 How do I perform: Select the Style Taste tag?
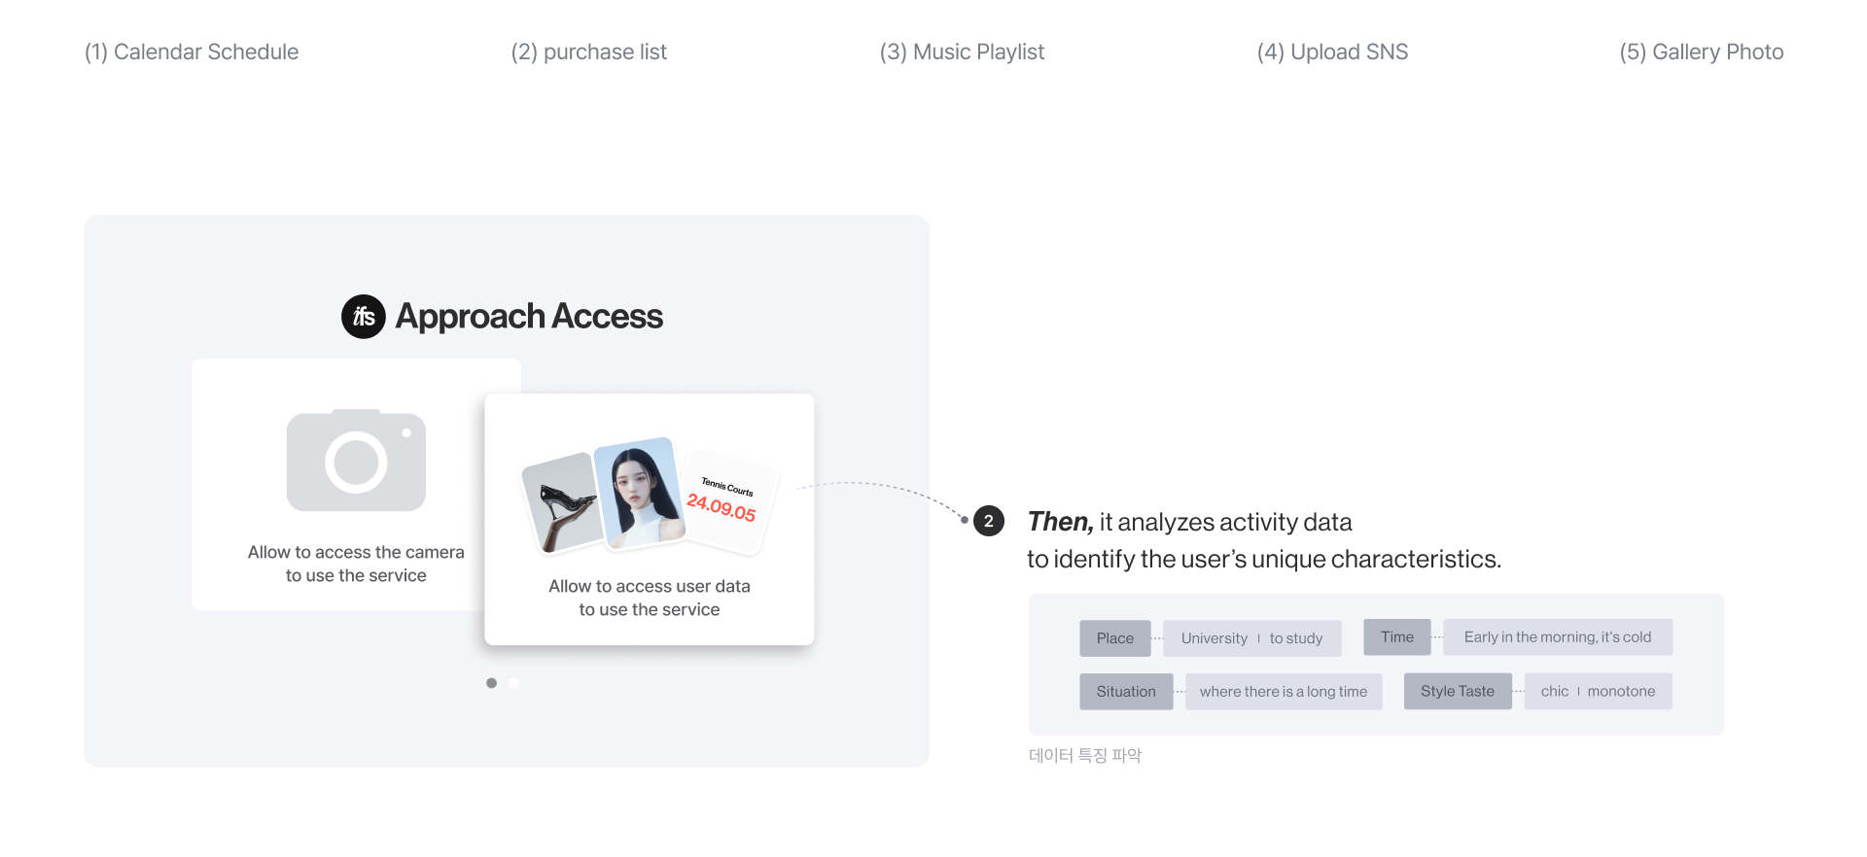click(x=1458, y=691)
